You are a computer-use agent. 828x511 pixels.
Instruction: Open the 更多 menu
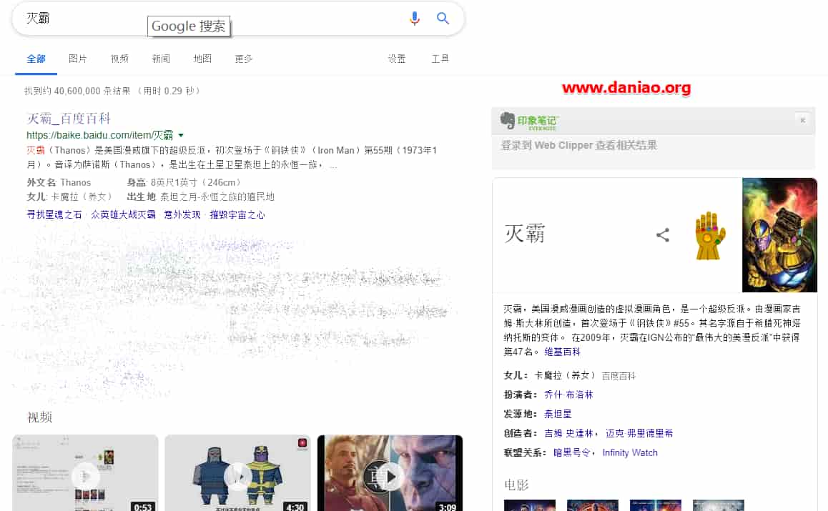coord(243,59)
